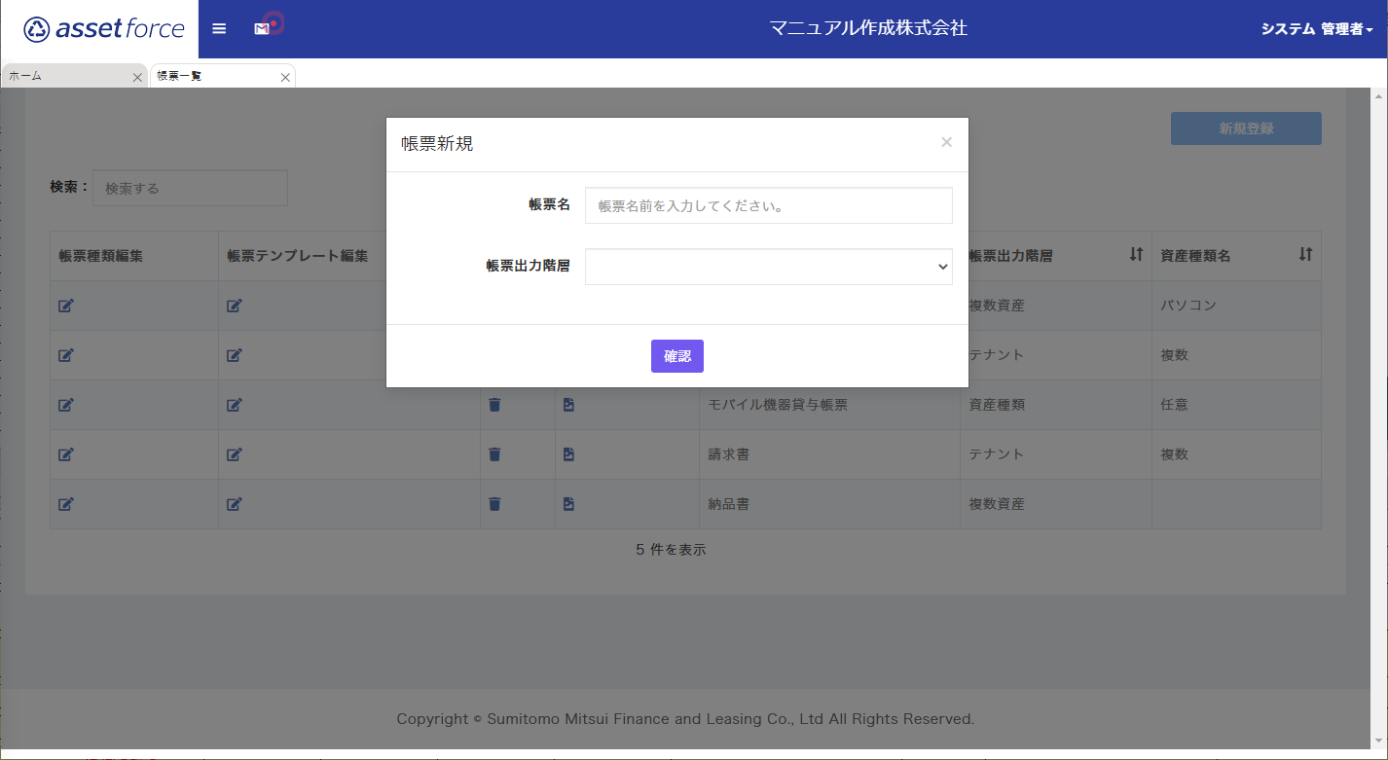Screen dimensions: 1388x760
Task: Open file icon for 納品書
Action: (568, 504)
